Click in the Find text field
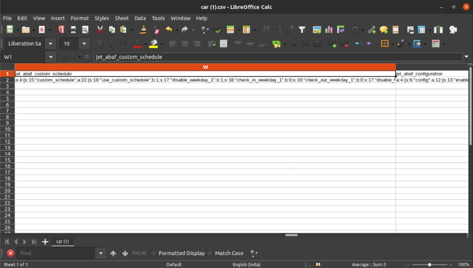The height and width of the screenshot is (268, 473). (x=55, y=253)
